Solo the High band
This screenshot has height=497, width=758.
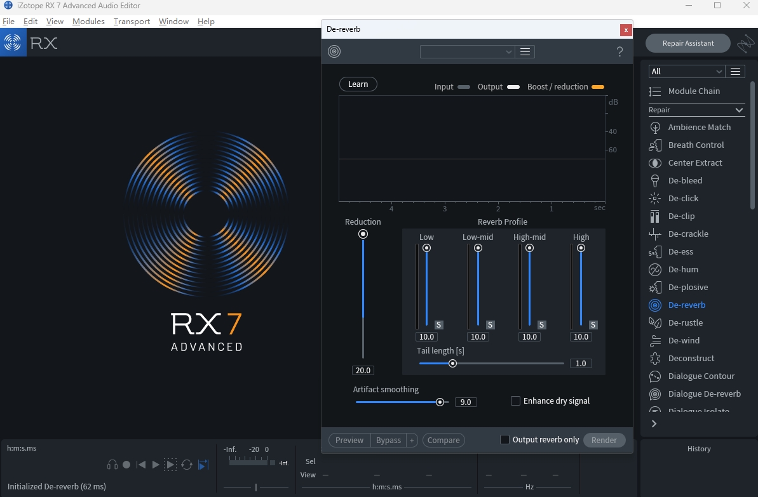(593, 325)
